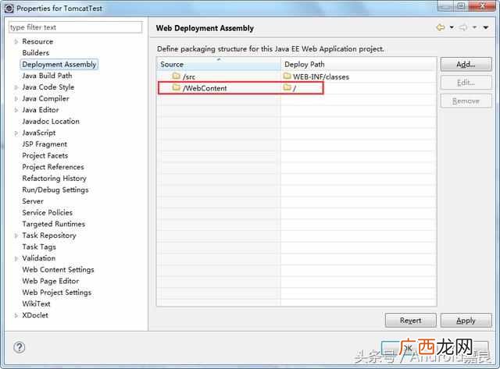This screenshot has width=500, height=369.
Task: Sort by the Source column header
Action: tap(219, 64)
